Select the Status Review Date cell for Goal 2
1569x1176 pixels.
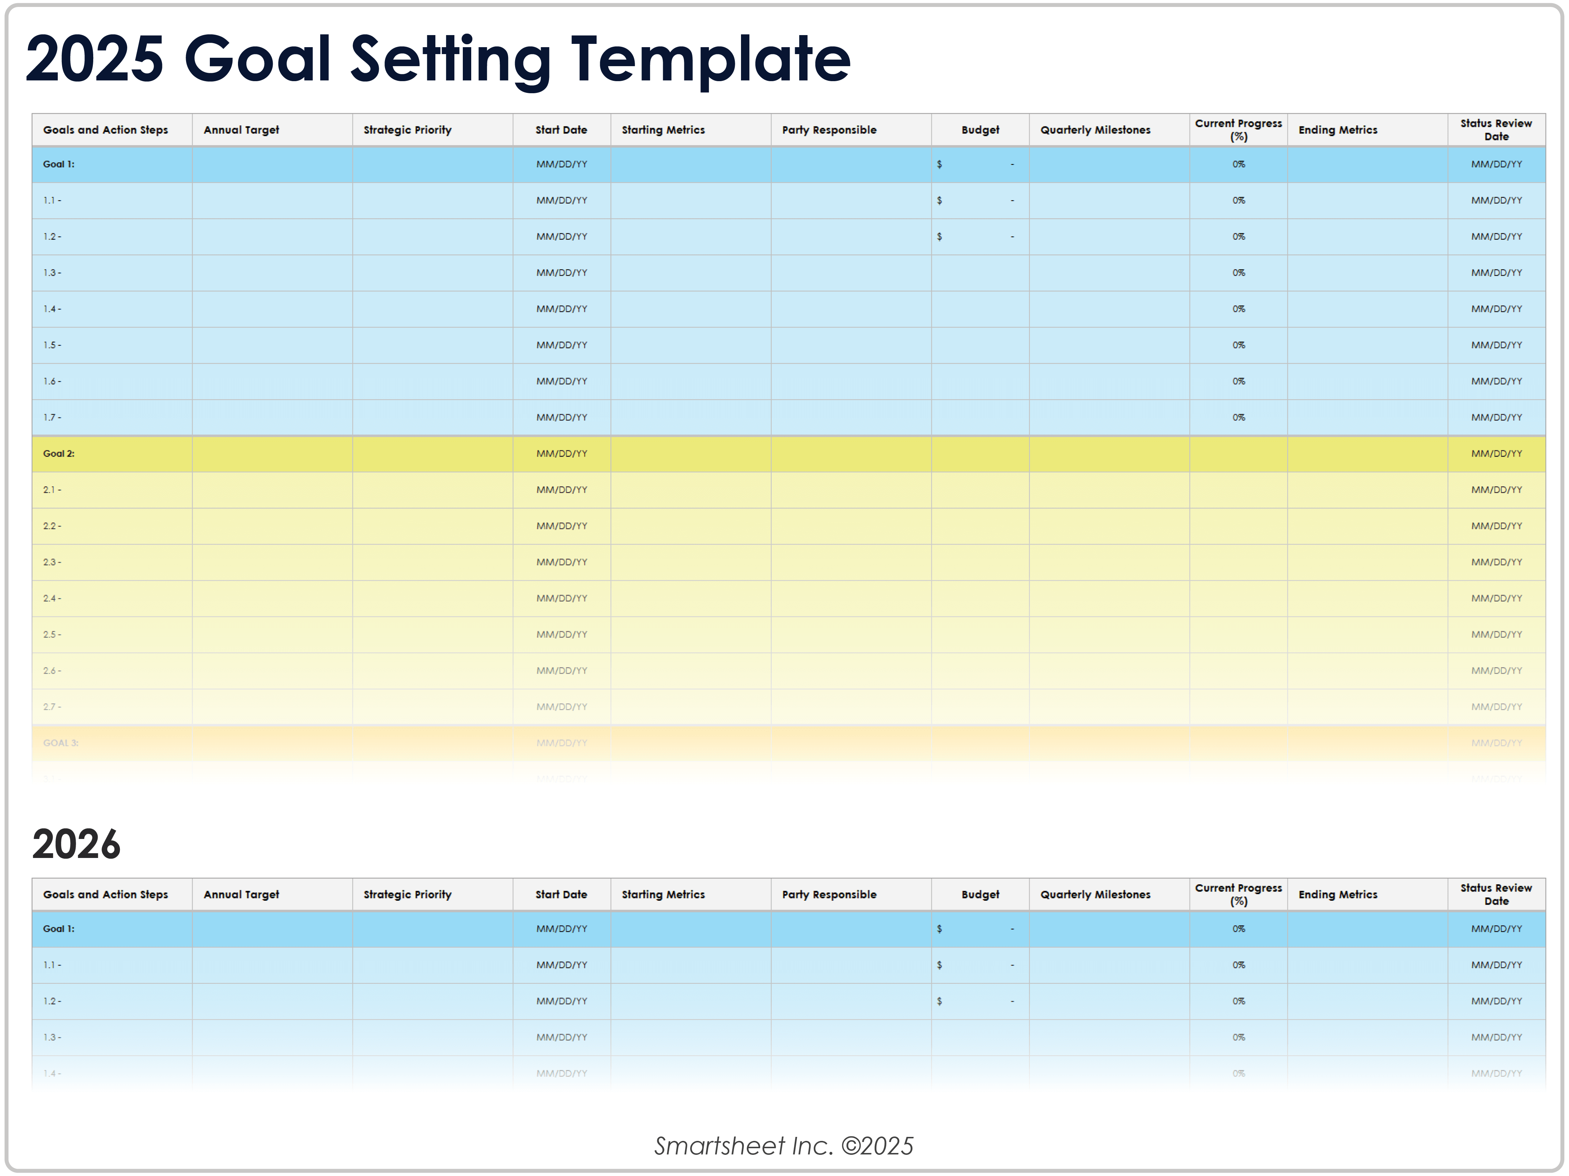1496,454
